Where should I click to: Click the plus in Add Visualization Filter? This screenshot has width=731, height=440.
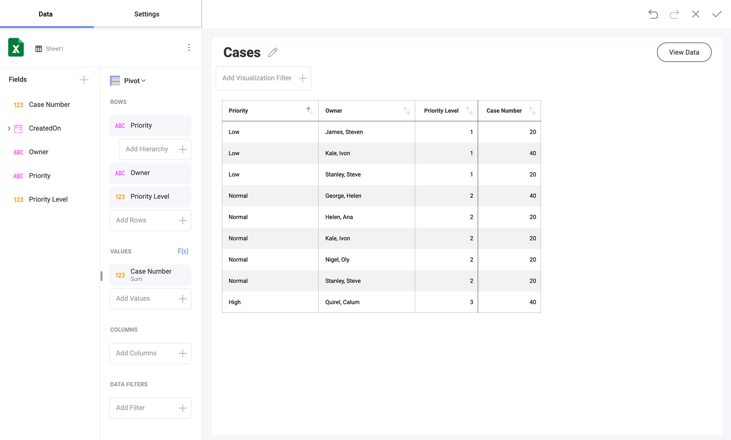[x=303, y=78]
